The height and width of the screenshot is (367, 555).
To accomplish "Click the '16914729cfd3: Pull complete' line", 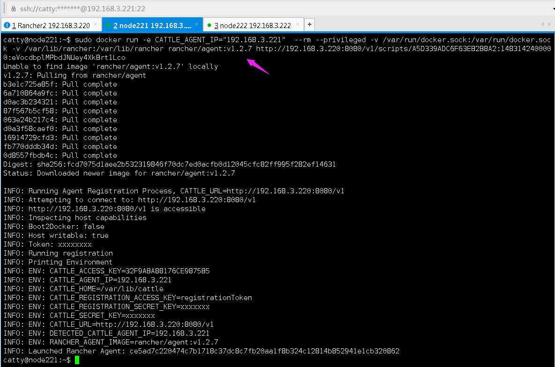I will pyautogui.click(x=60, y=137).
